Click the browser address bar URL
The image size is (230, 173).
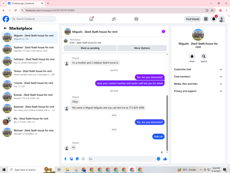(x=50, y=10)
